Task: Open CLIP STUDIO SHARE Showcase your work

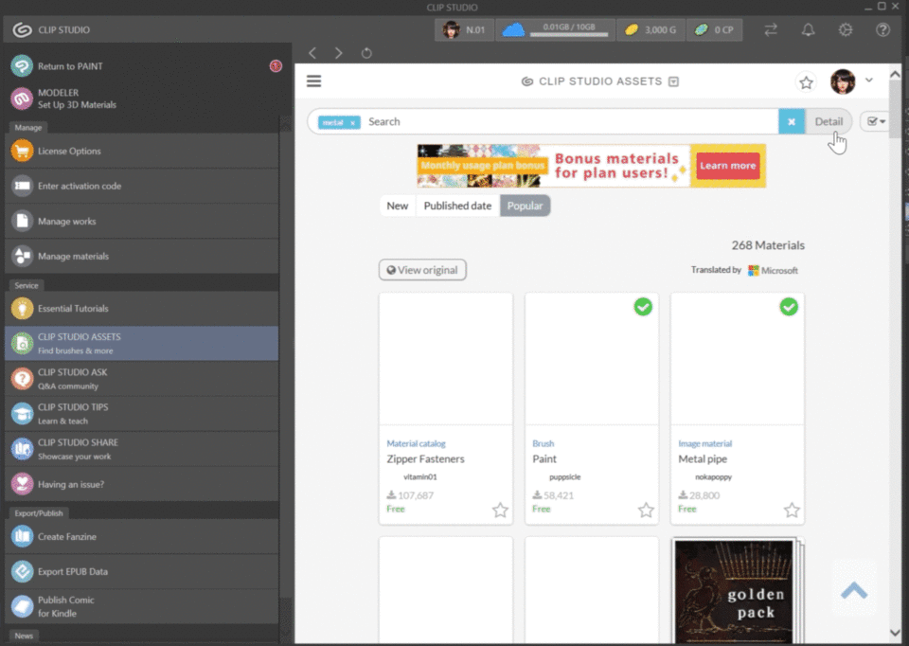Action: coord(141,449)
